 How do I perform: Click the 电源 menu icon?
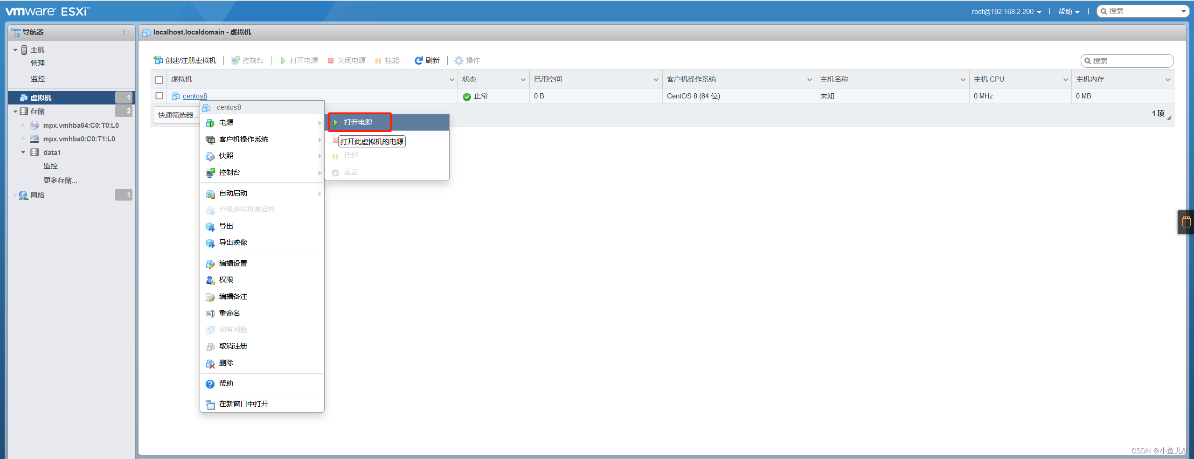pyautogui.click(x=210, y=123)
